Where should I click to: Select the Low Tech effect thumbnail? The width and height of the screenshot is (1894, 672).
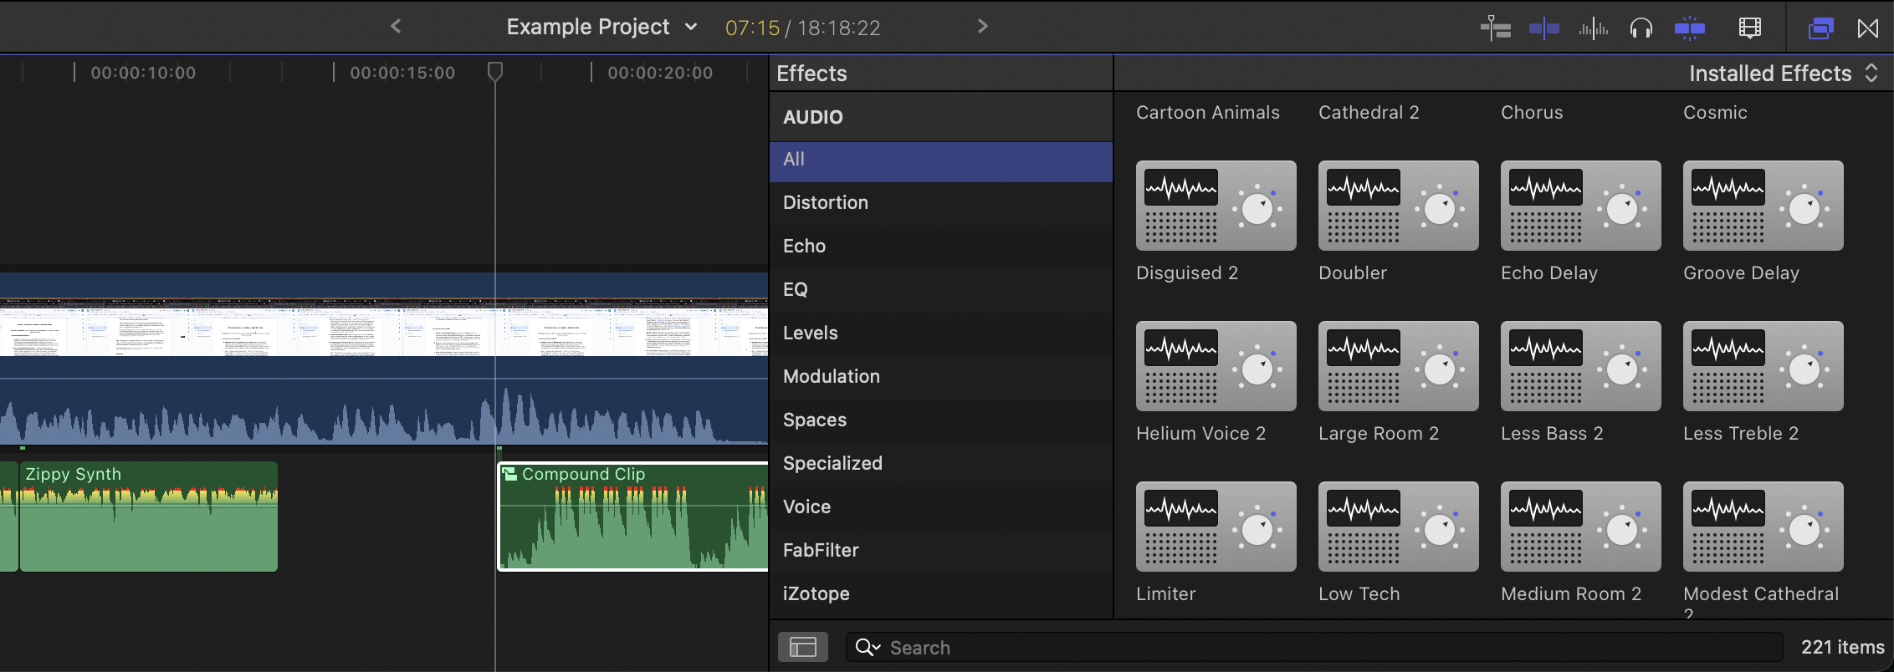(x=1399, y=527)
